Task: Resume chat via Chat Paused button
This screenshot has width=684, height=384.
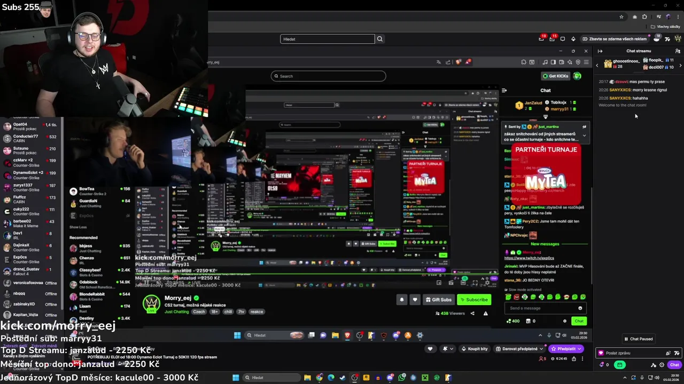Action: [x=639, y=339]
